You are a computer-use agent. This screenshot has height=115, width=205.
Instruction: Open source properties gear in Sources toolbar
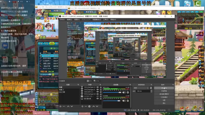(x=89, y=106)
